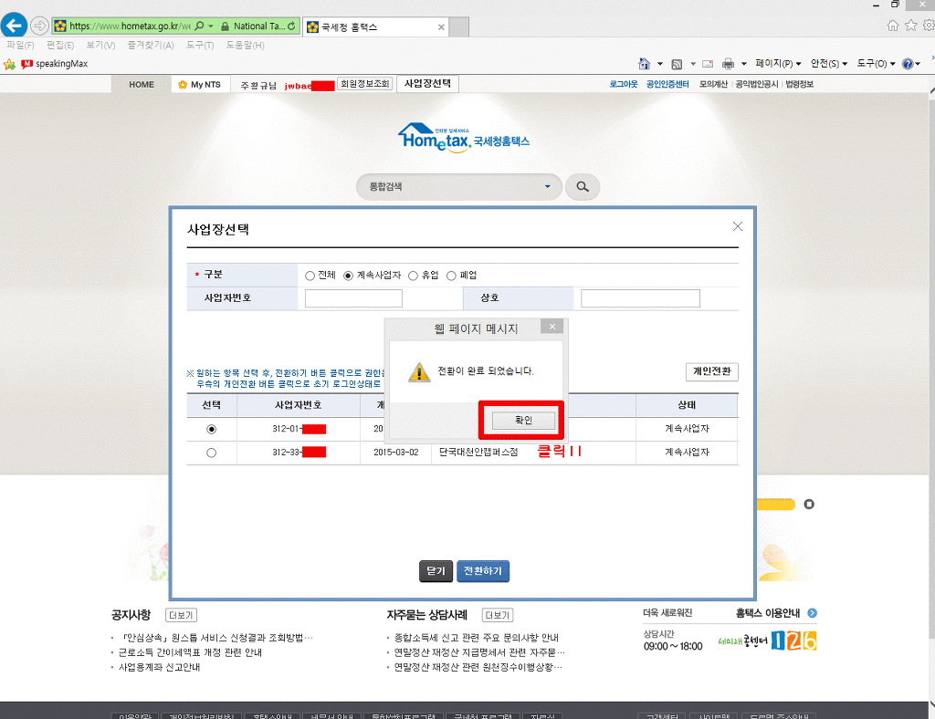The image size is (935, 719).
Task: Open the speakingMax favorite link
Action: [55, 64]
